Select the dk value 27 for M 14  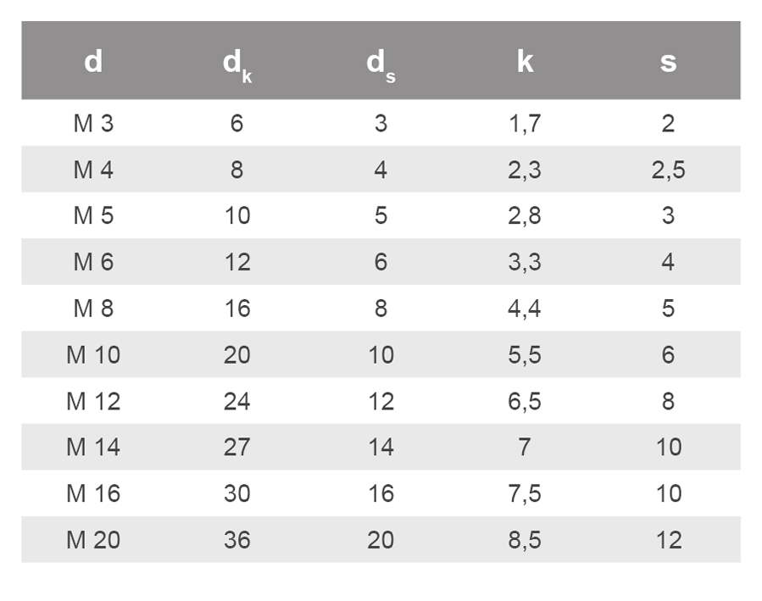tap(236, 447)
